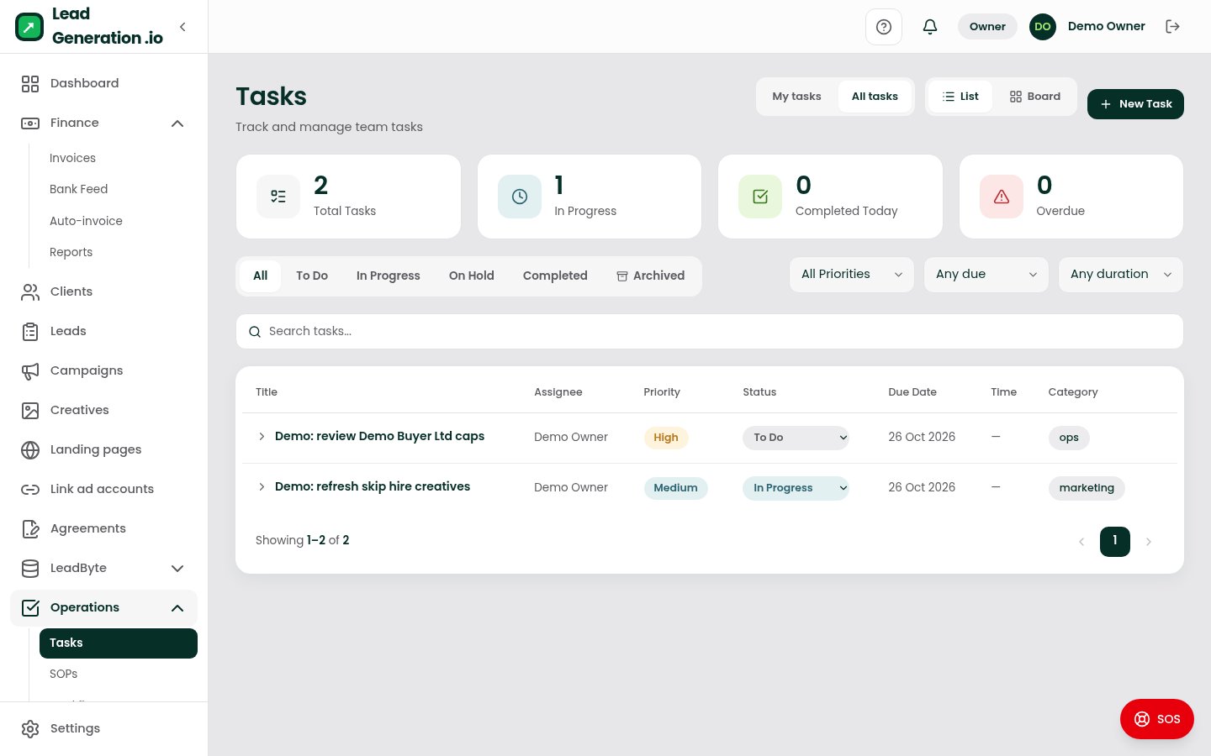1211x756 pixels.
Task: Click the Leads clipboard icon
Action: coord(30,331)
